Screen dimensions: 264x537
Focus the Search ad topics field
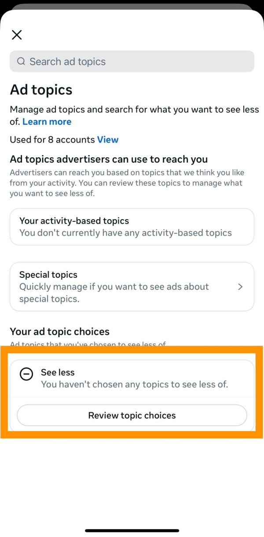point(132,62)
